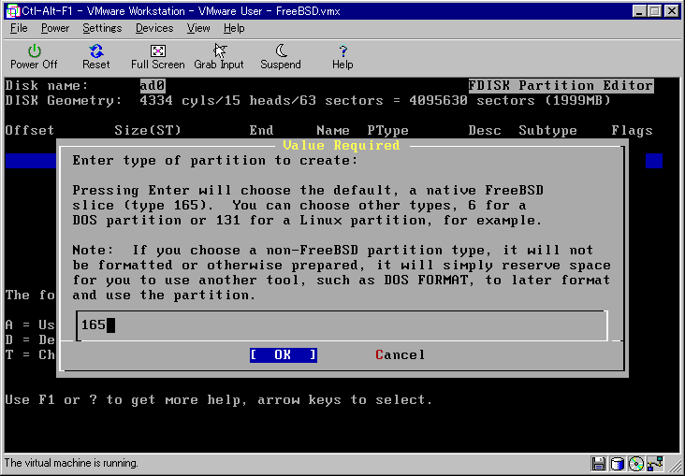Click the CD-ROM status bar icon

coord(636,463)
